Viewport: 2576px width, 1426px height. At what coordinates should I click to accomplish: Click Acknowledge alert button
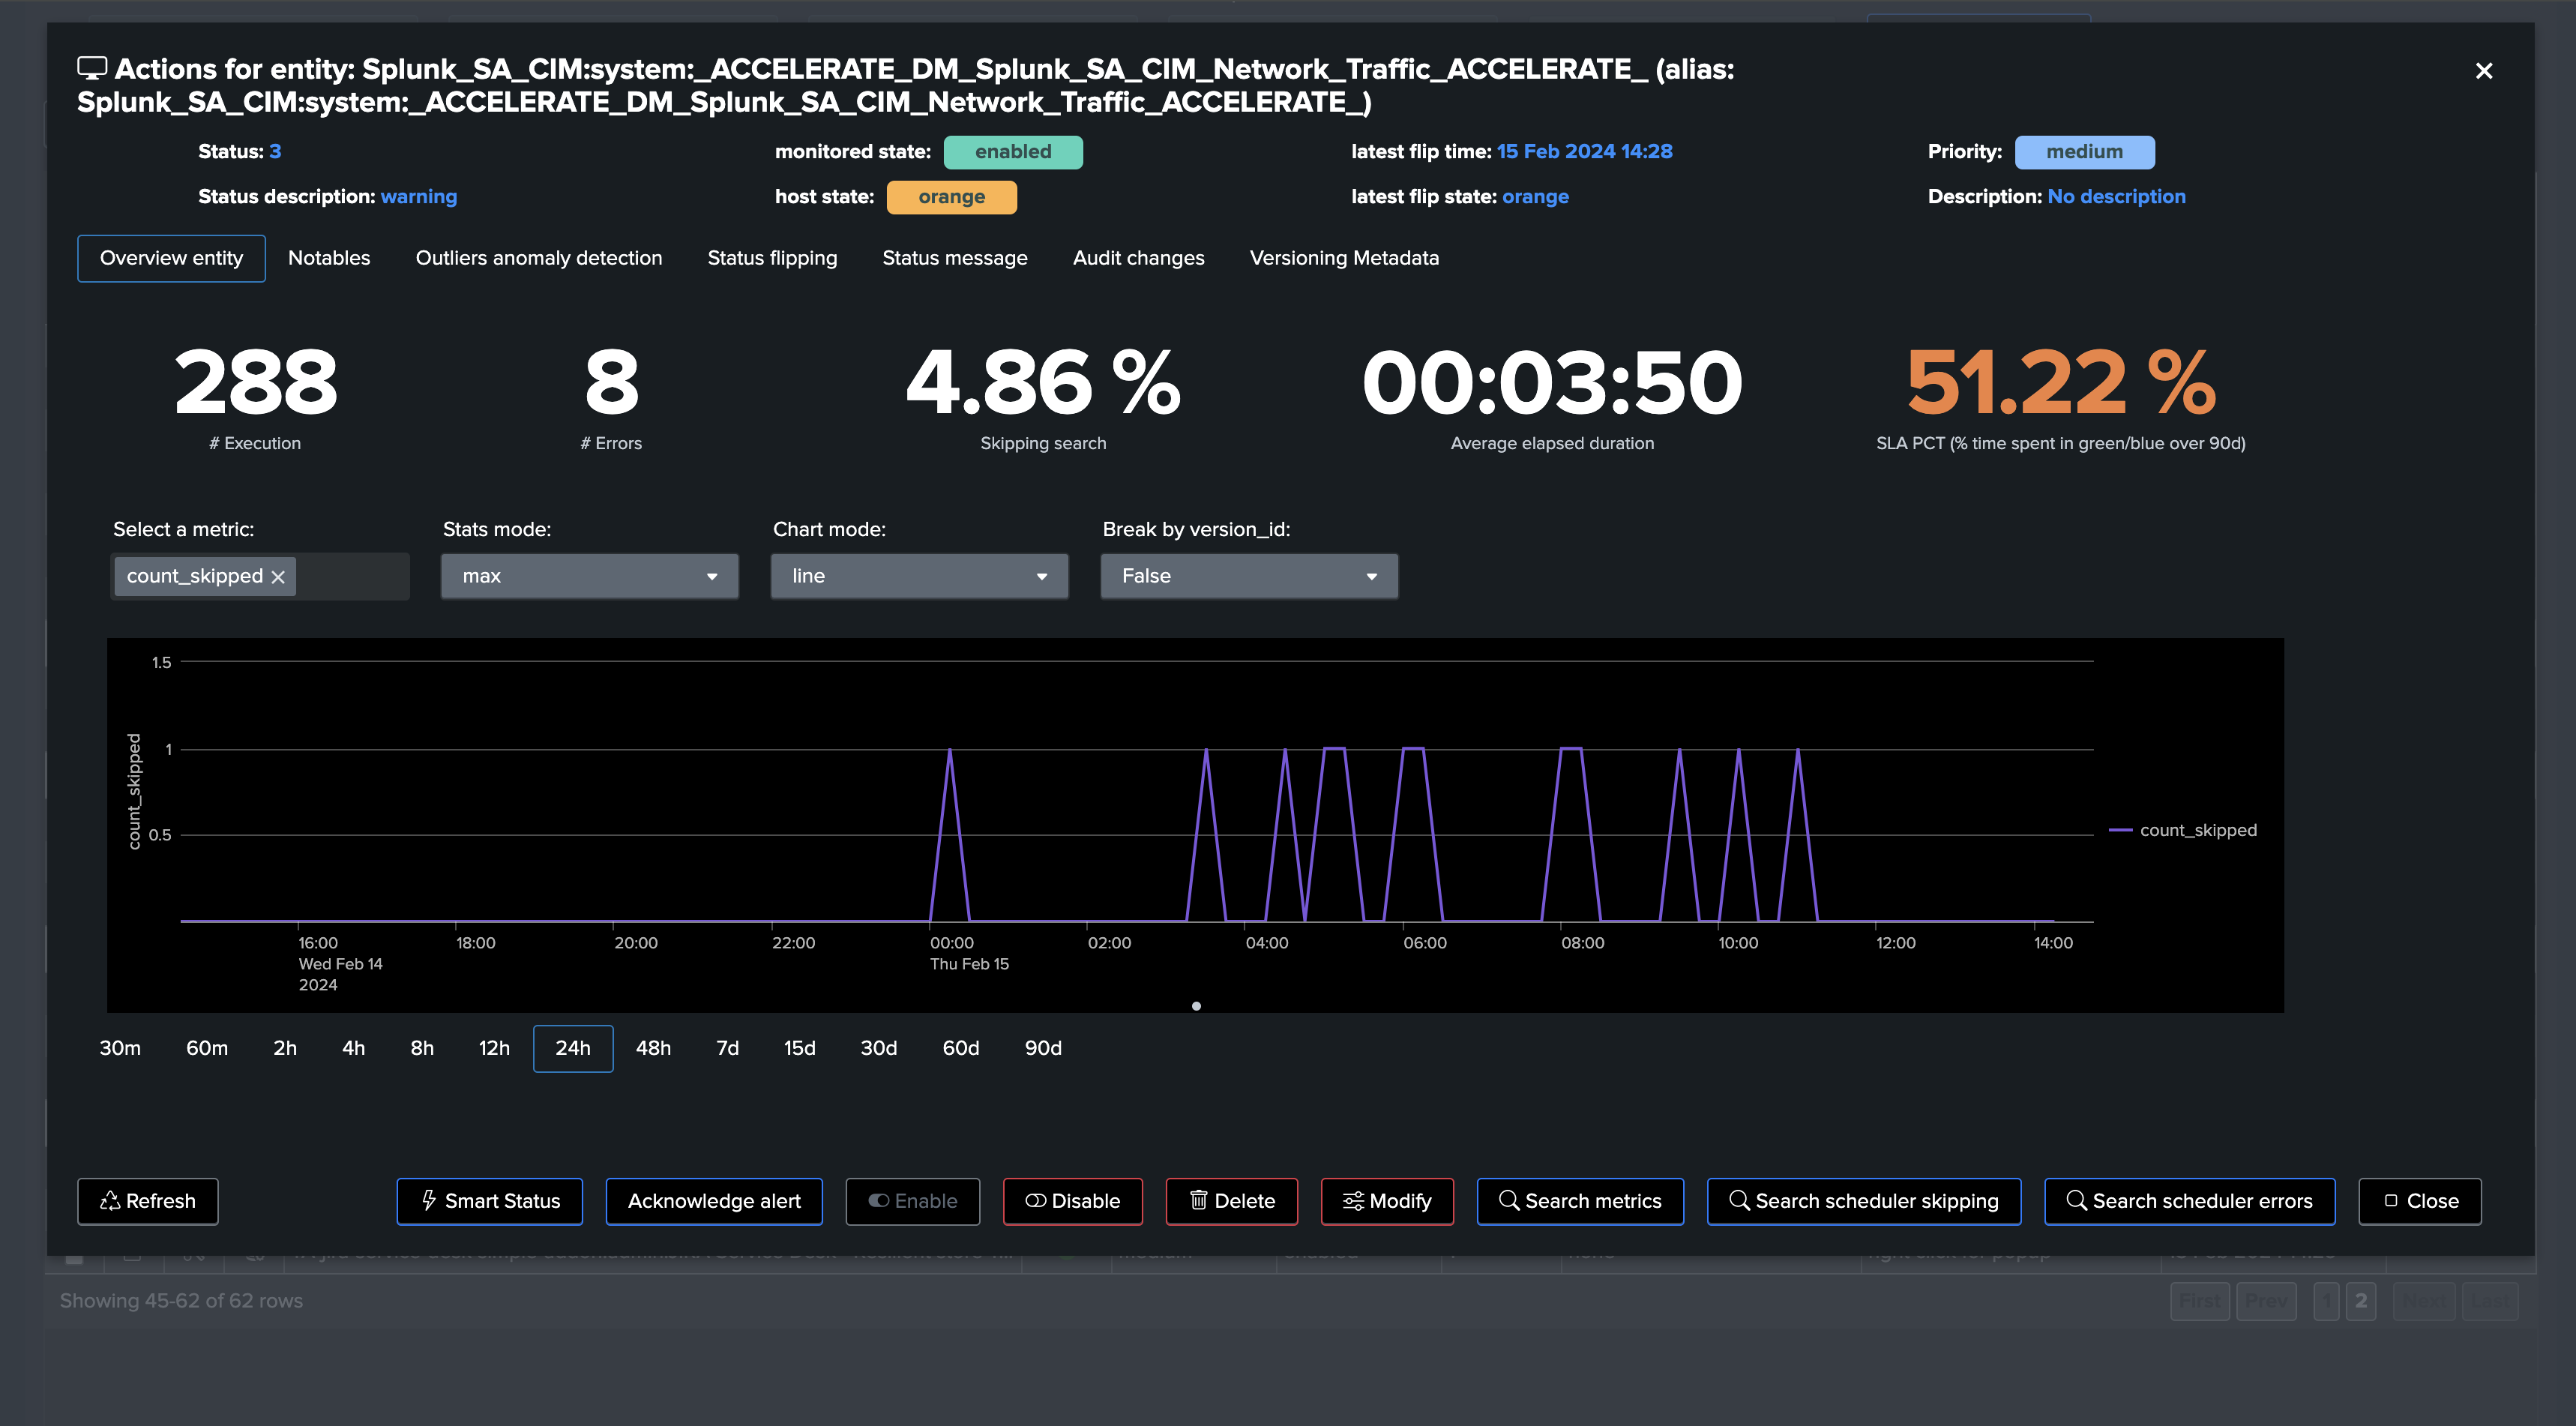pyautogui.click(x=714, y=1201)
